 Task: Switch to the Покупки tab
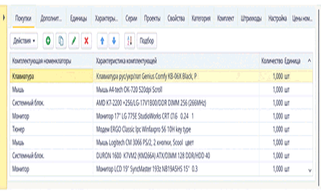23,19
